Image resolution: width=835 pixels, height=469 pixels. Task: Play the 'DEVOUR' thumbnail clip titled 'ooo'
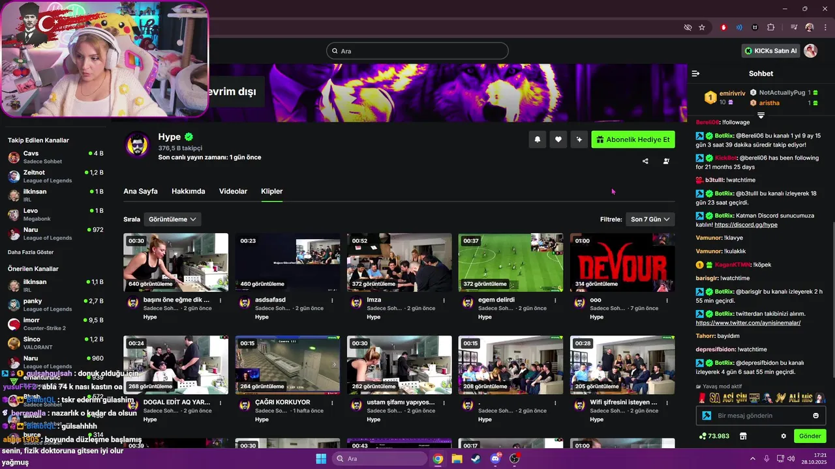pos(622,263)
